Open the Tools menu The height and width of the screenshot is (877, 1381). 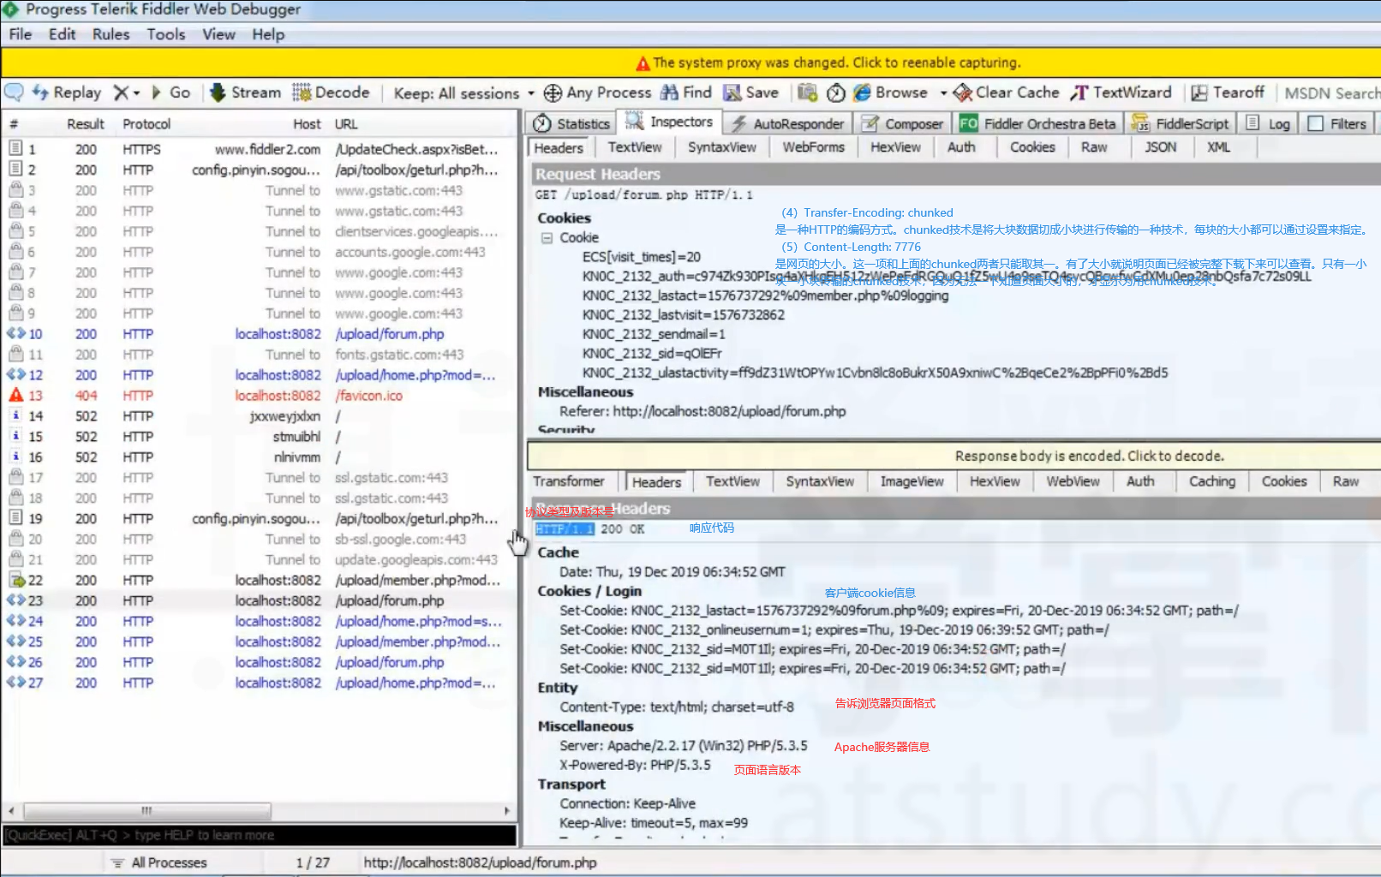pyautogui.click(x=166, y=34)
